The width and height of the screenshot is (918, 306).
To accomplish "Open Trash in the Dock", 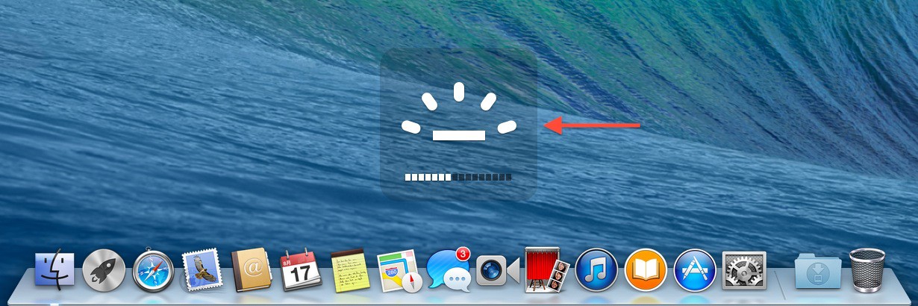I will point(867,269).
